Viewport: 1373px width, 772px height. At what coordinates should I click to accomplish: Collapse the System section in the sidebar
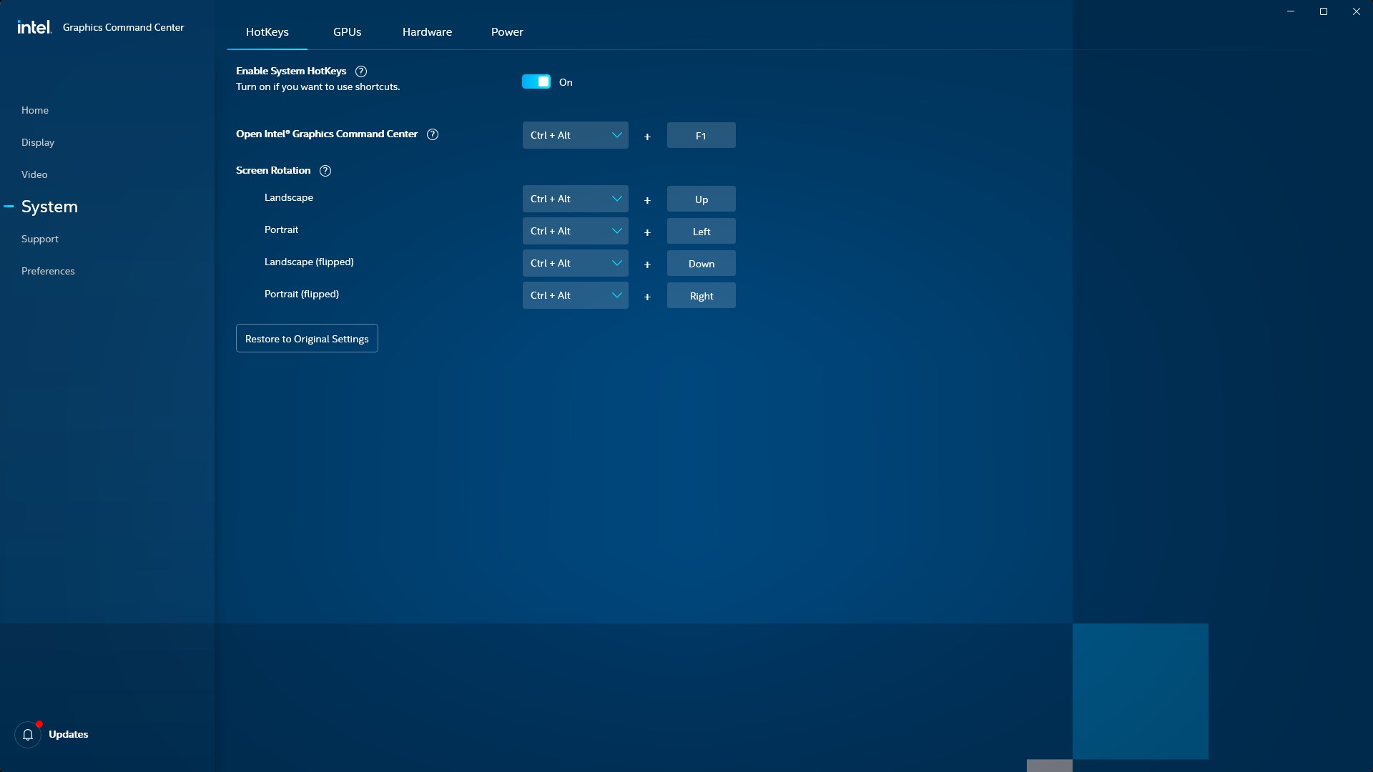(x=9, y=206)
